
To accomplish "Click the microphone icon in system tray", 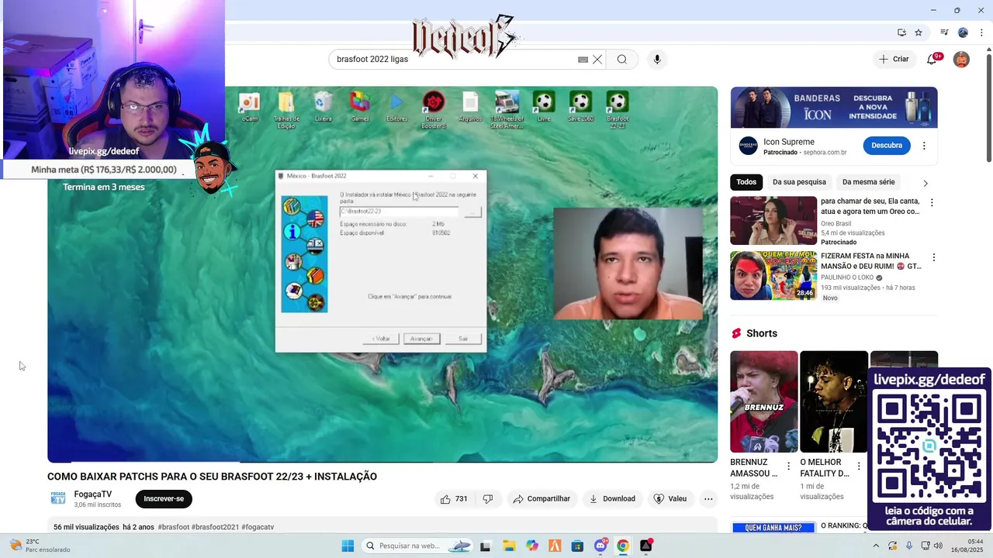I will (x=909, y=546).
